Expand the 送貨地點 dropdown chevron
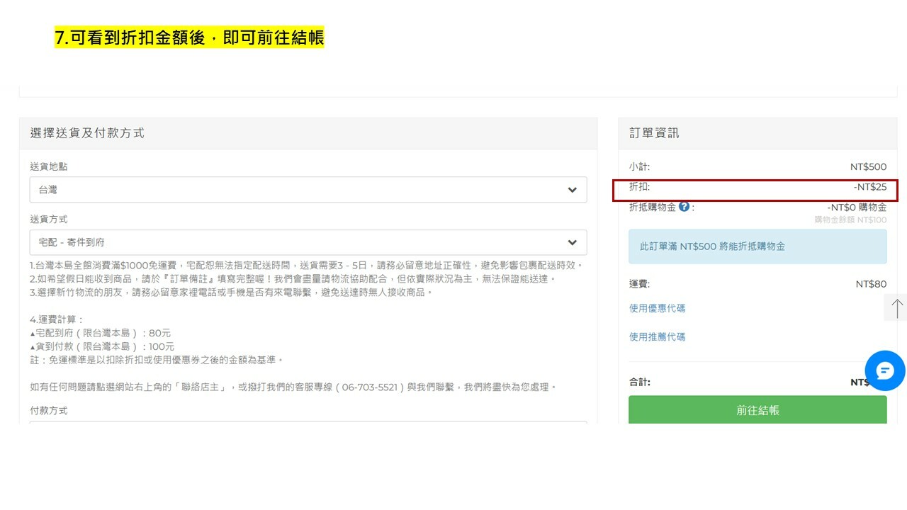The height and width of the screenshot is (510, 907). click(572, 190)
